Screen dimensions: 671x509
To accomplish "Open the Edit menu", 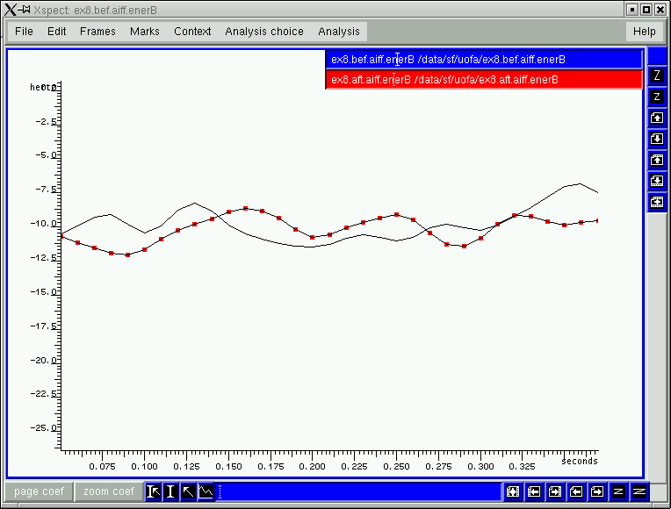I will tap(56, 32).
